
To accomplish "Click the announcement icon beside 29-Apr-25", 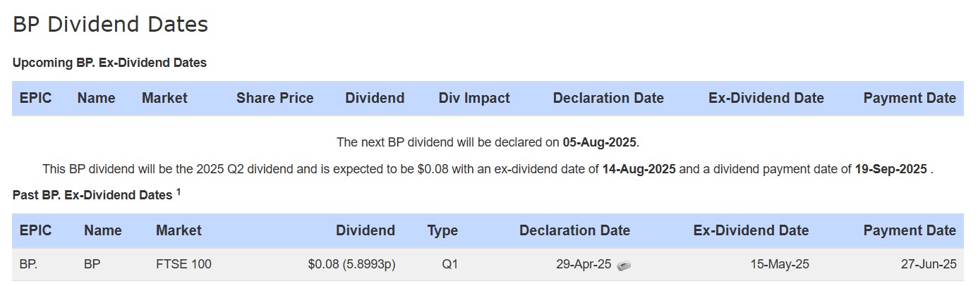I will 624,266.
